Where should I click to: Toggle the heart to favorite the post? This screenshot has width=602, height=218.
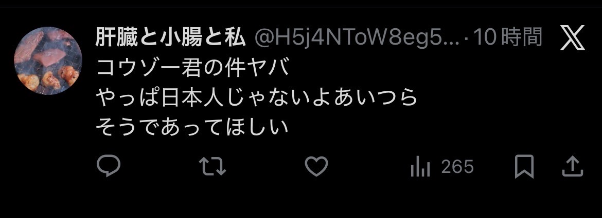pyautogui.click(x=316, y=166)
